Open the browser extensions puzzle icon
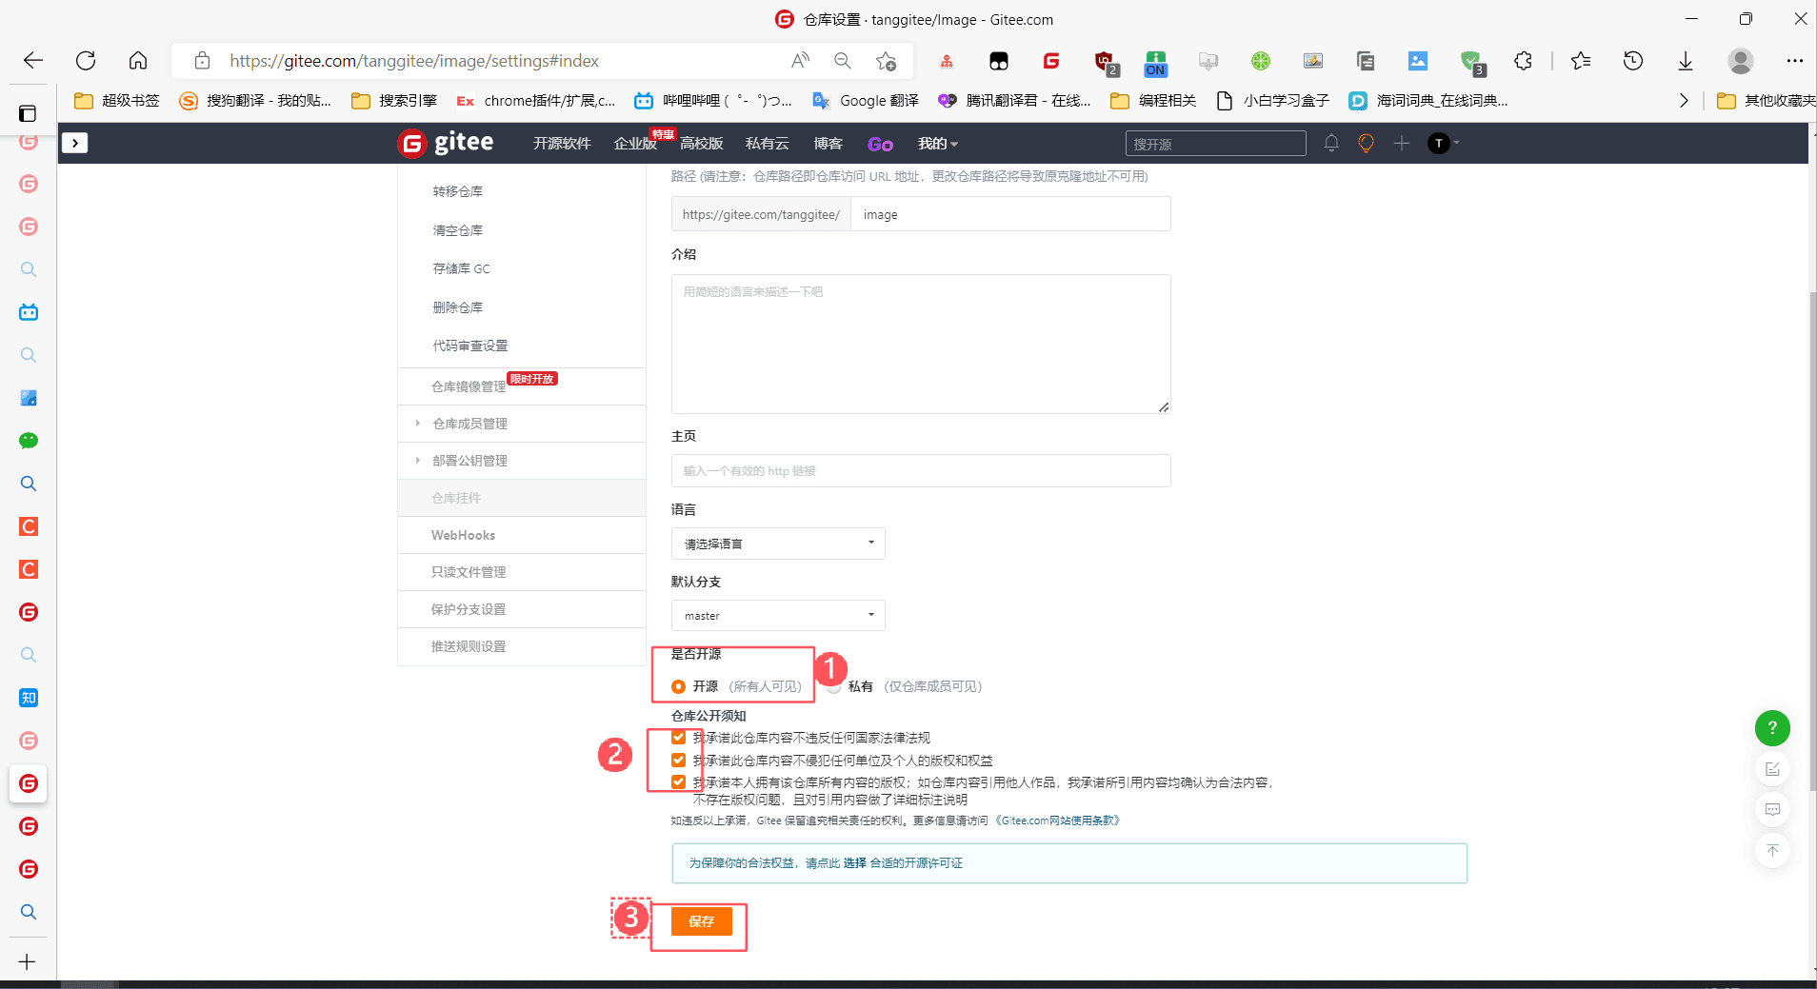Image resolution: width=1817 pixels, height=989 pixels. (x=1523, y=61)
